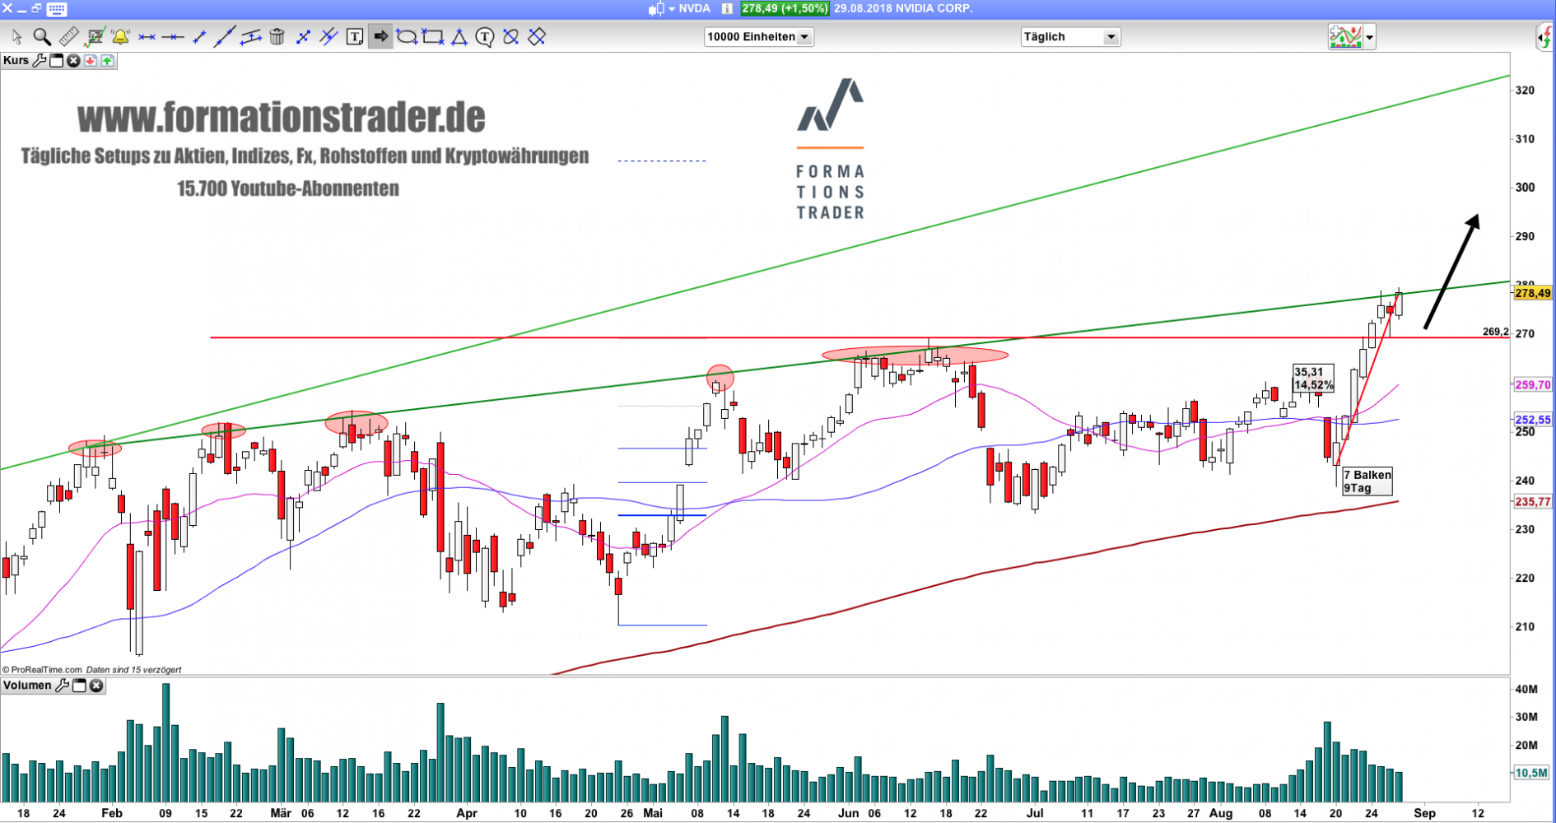The image size is (1556, 823).
Task: Toggle the mouse pointer cursor mode
Action: pos(16,37)
